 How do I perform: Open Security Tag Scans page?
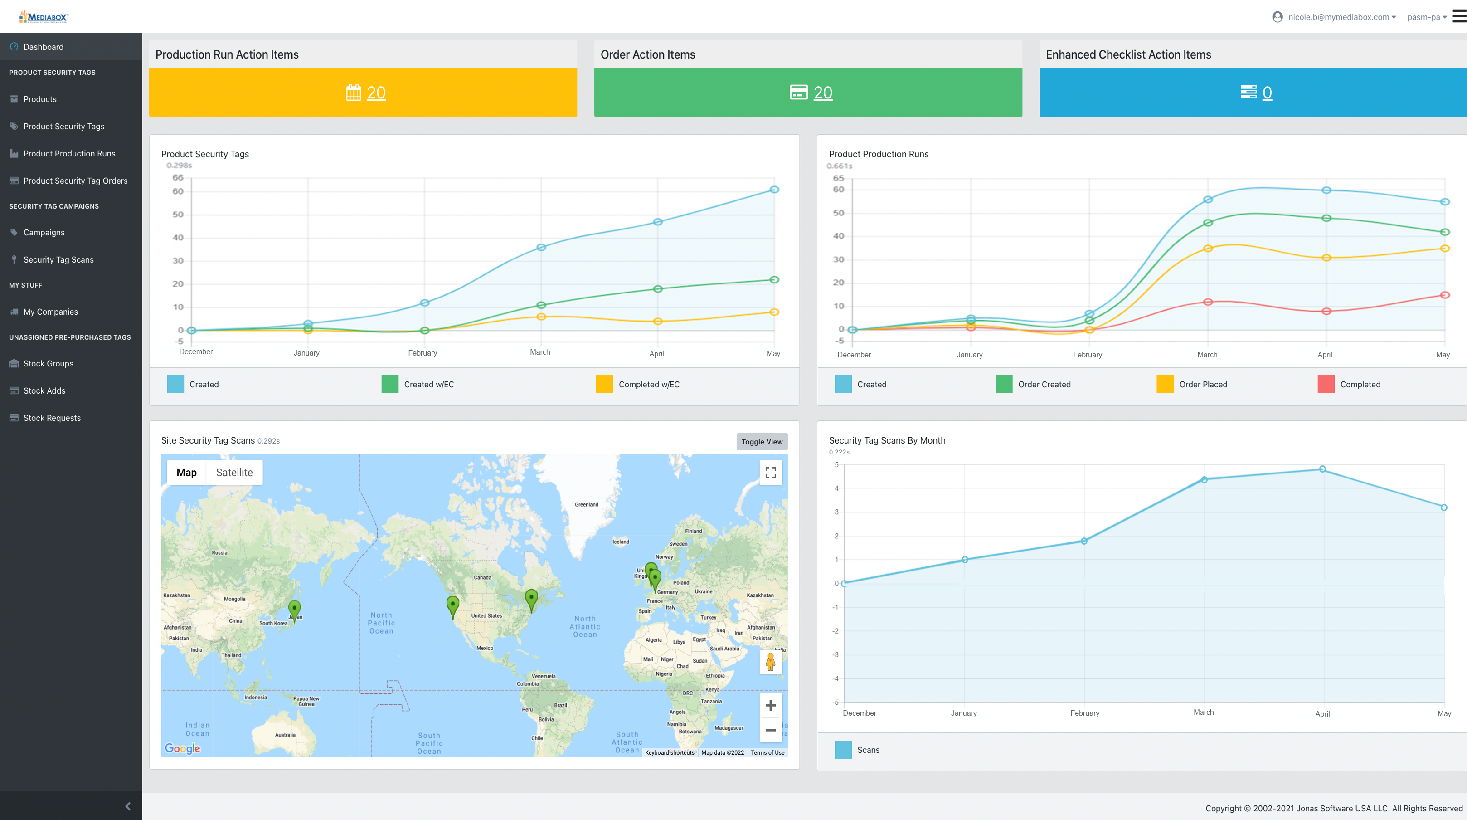[x=71, y=260]
